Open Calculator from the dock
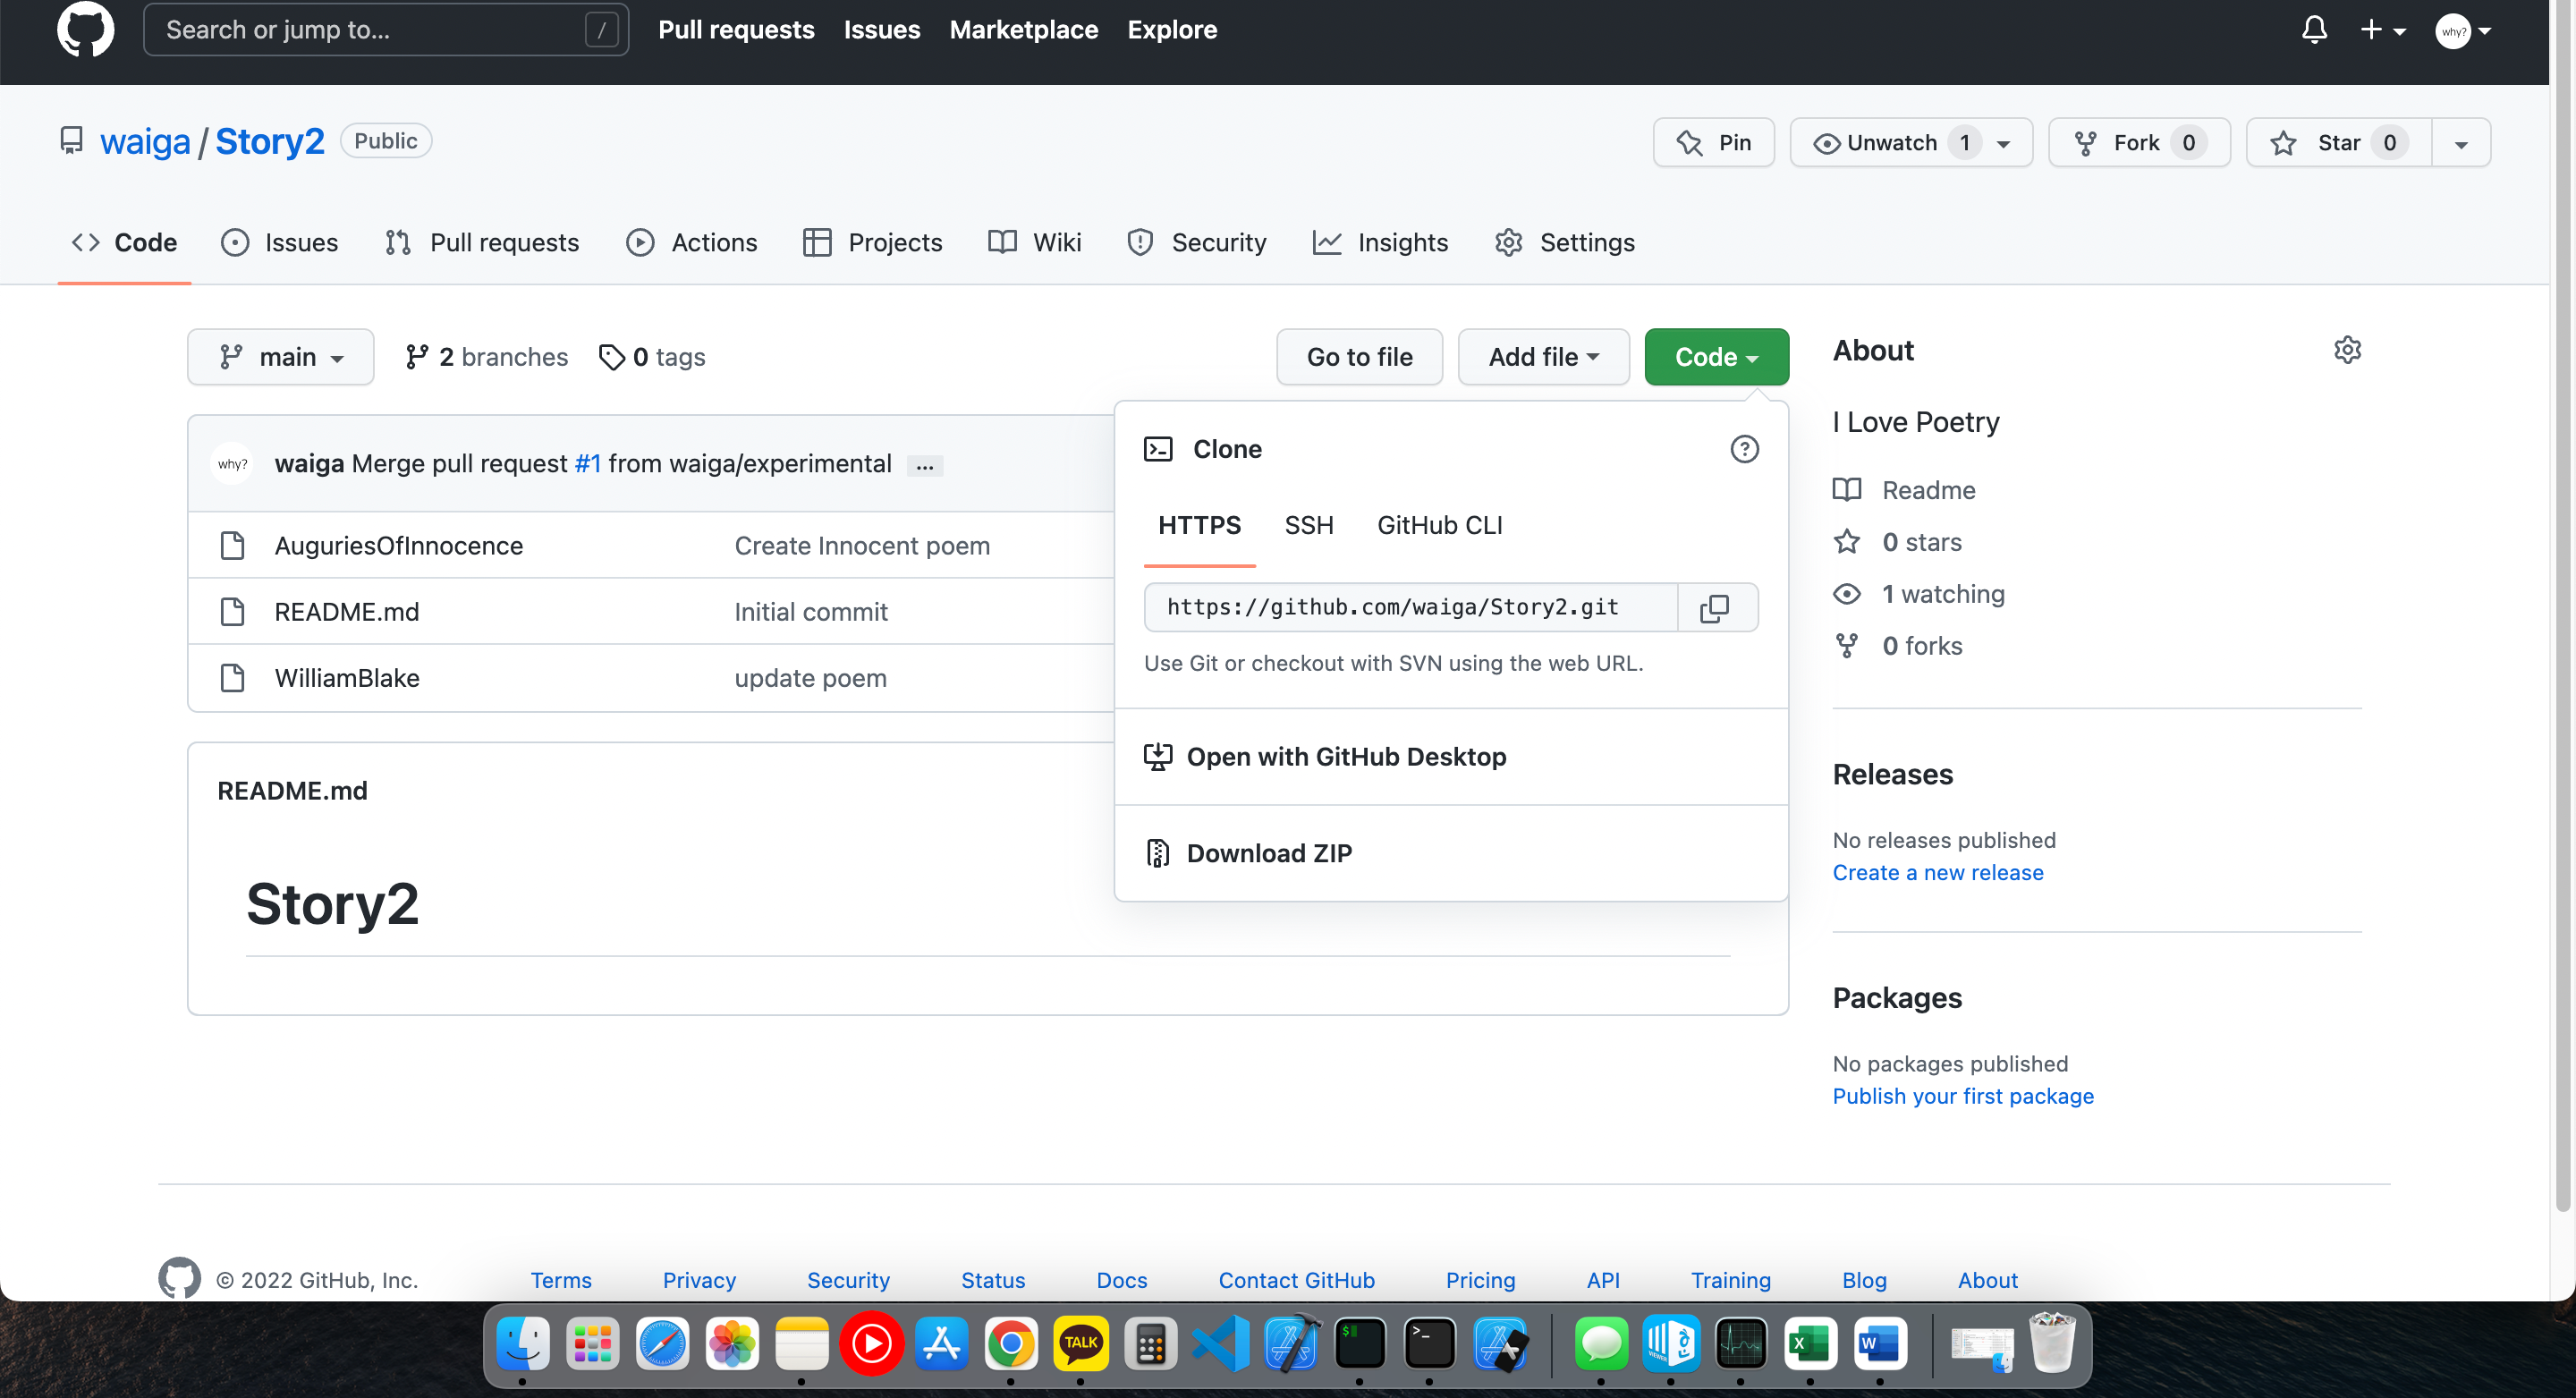 point(1151,1344)
